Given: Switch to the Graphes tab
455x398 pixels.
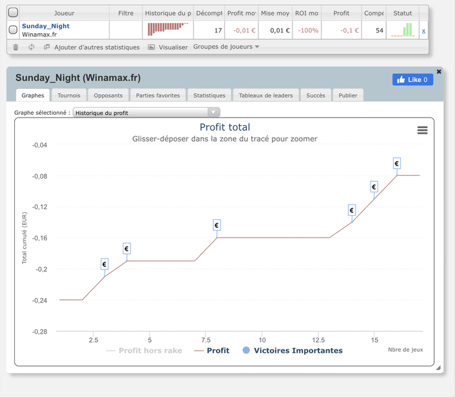Looking at the screenshot, I should [32, 95].
